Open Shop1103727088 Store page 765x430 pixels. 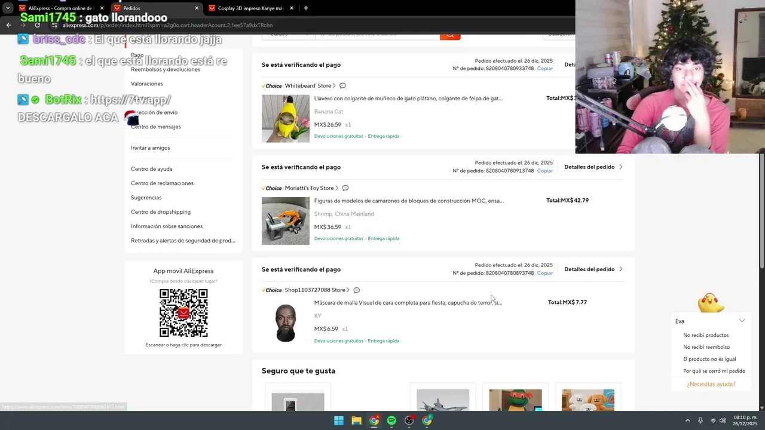(x=317, y=290)
